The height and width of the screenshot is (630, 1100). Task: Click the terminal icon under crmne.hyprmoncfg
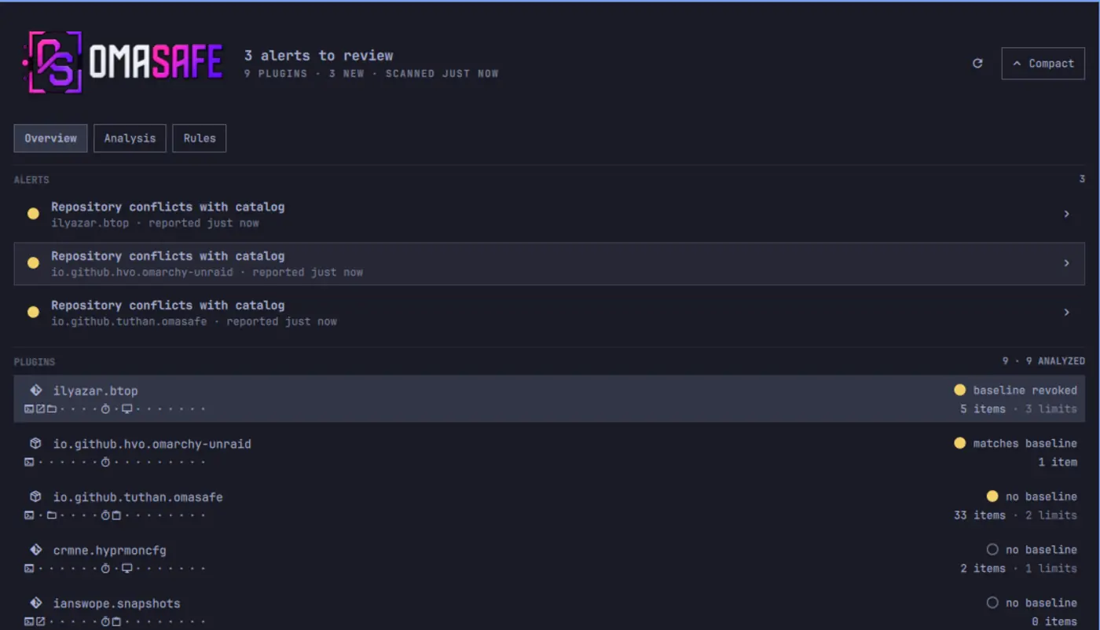click(29, 568)
